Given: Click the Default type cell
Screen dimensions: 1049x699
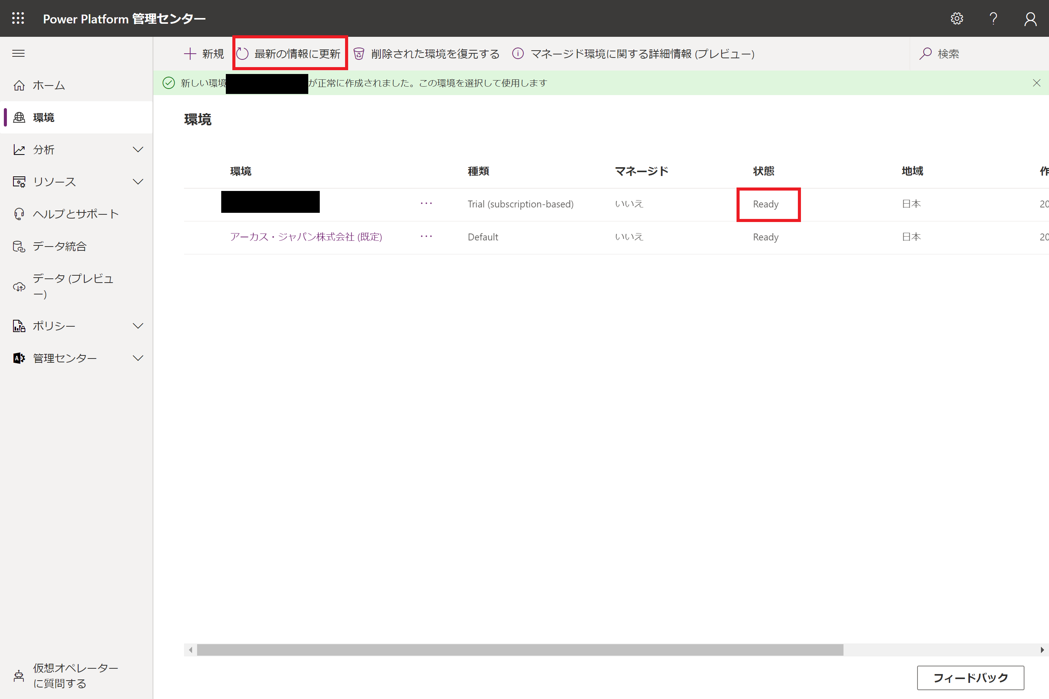Looking at the screenshot, I should [x=483, y=237].
